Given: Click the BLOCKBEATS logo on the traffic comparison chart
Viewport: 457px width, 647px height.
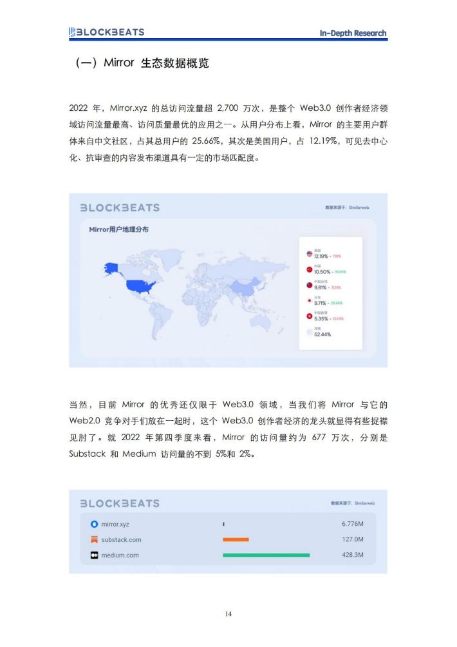Looking at the screenshot, I should (x=120, y=503).
